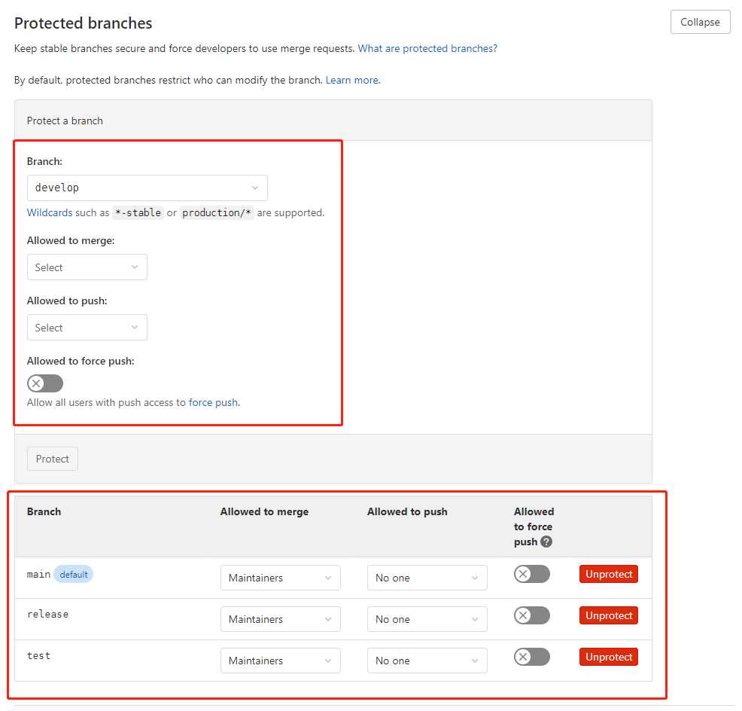Click the Wildcards link
This screenshot has height=711, width=742.
pos(49,212)
